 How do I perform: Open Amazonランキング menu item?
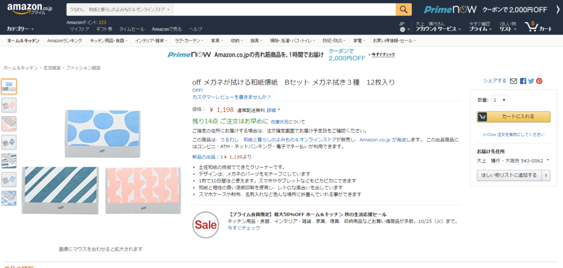65,40
